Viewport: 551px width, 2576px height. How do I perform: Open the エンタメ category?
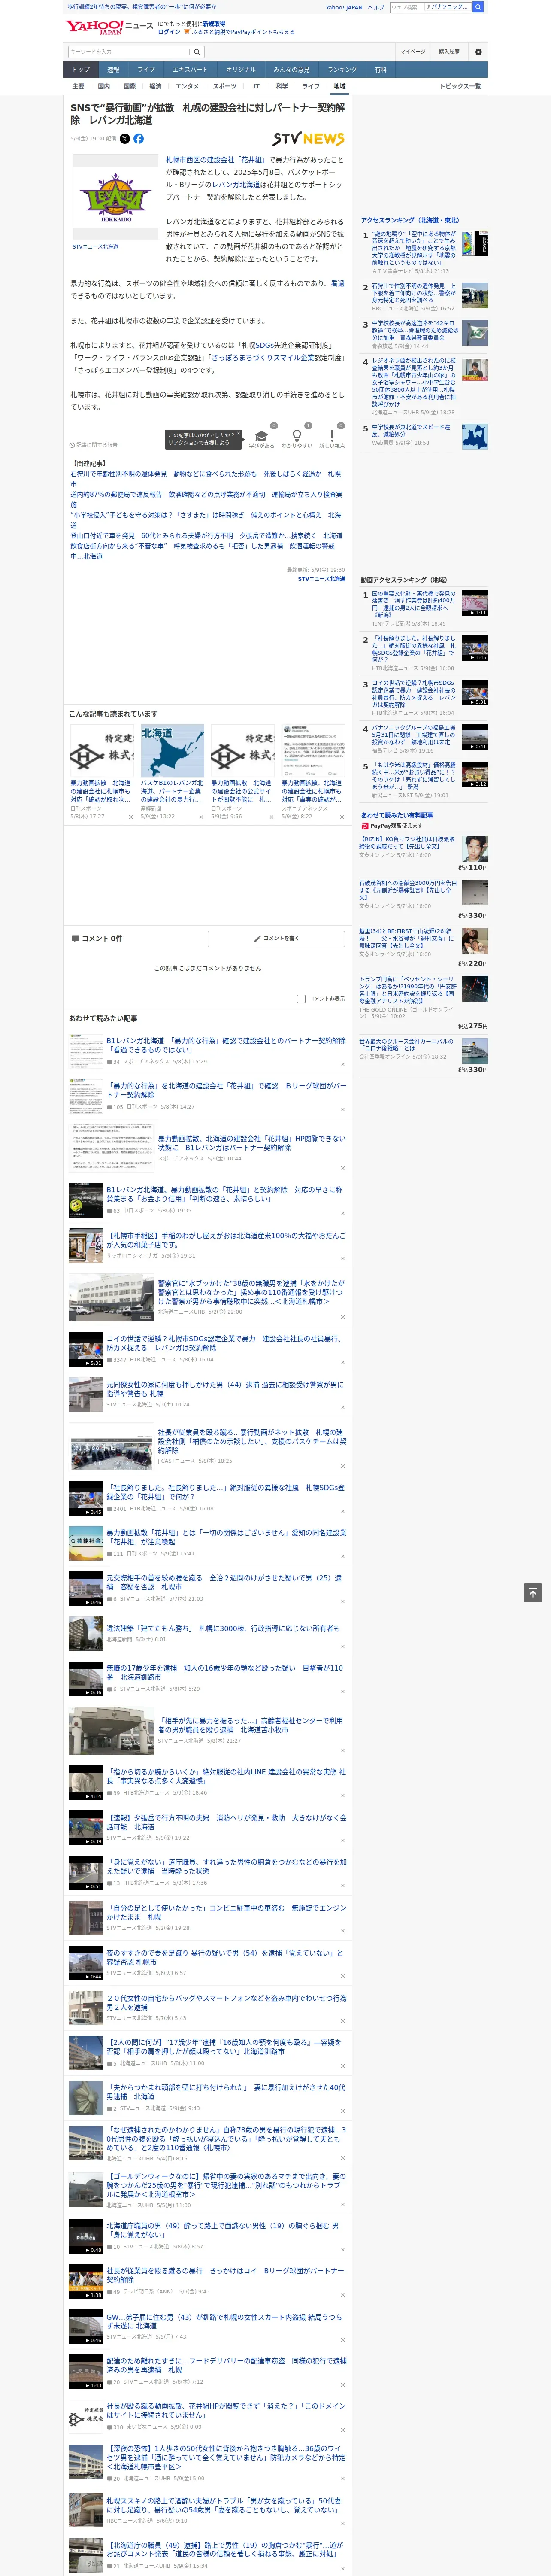coord(187,86)
